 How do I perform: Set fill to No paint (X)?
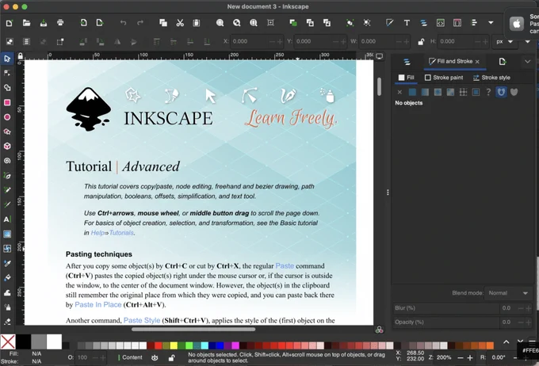(399, 92)
